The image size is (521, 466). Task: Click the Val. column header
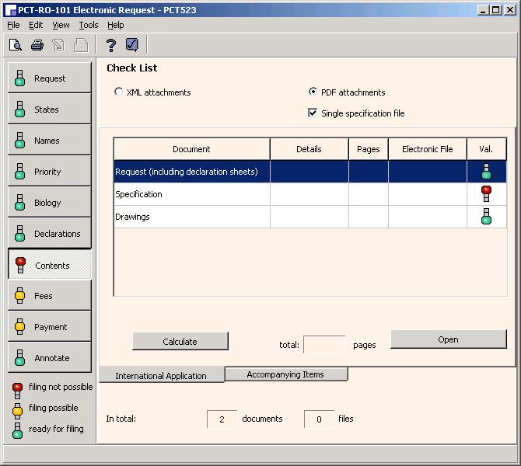(487, 149)
